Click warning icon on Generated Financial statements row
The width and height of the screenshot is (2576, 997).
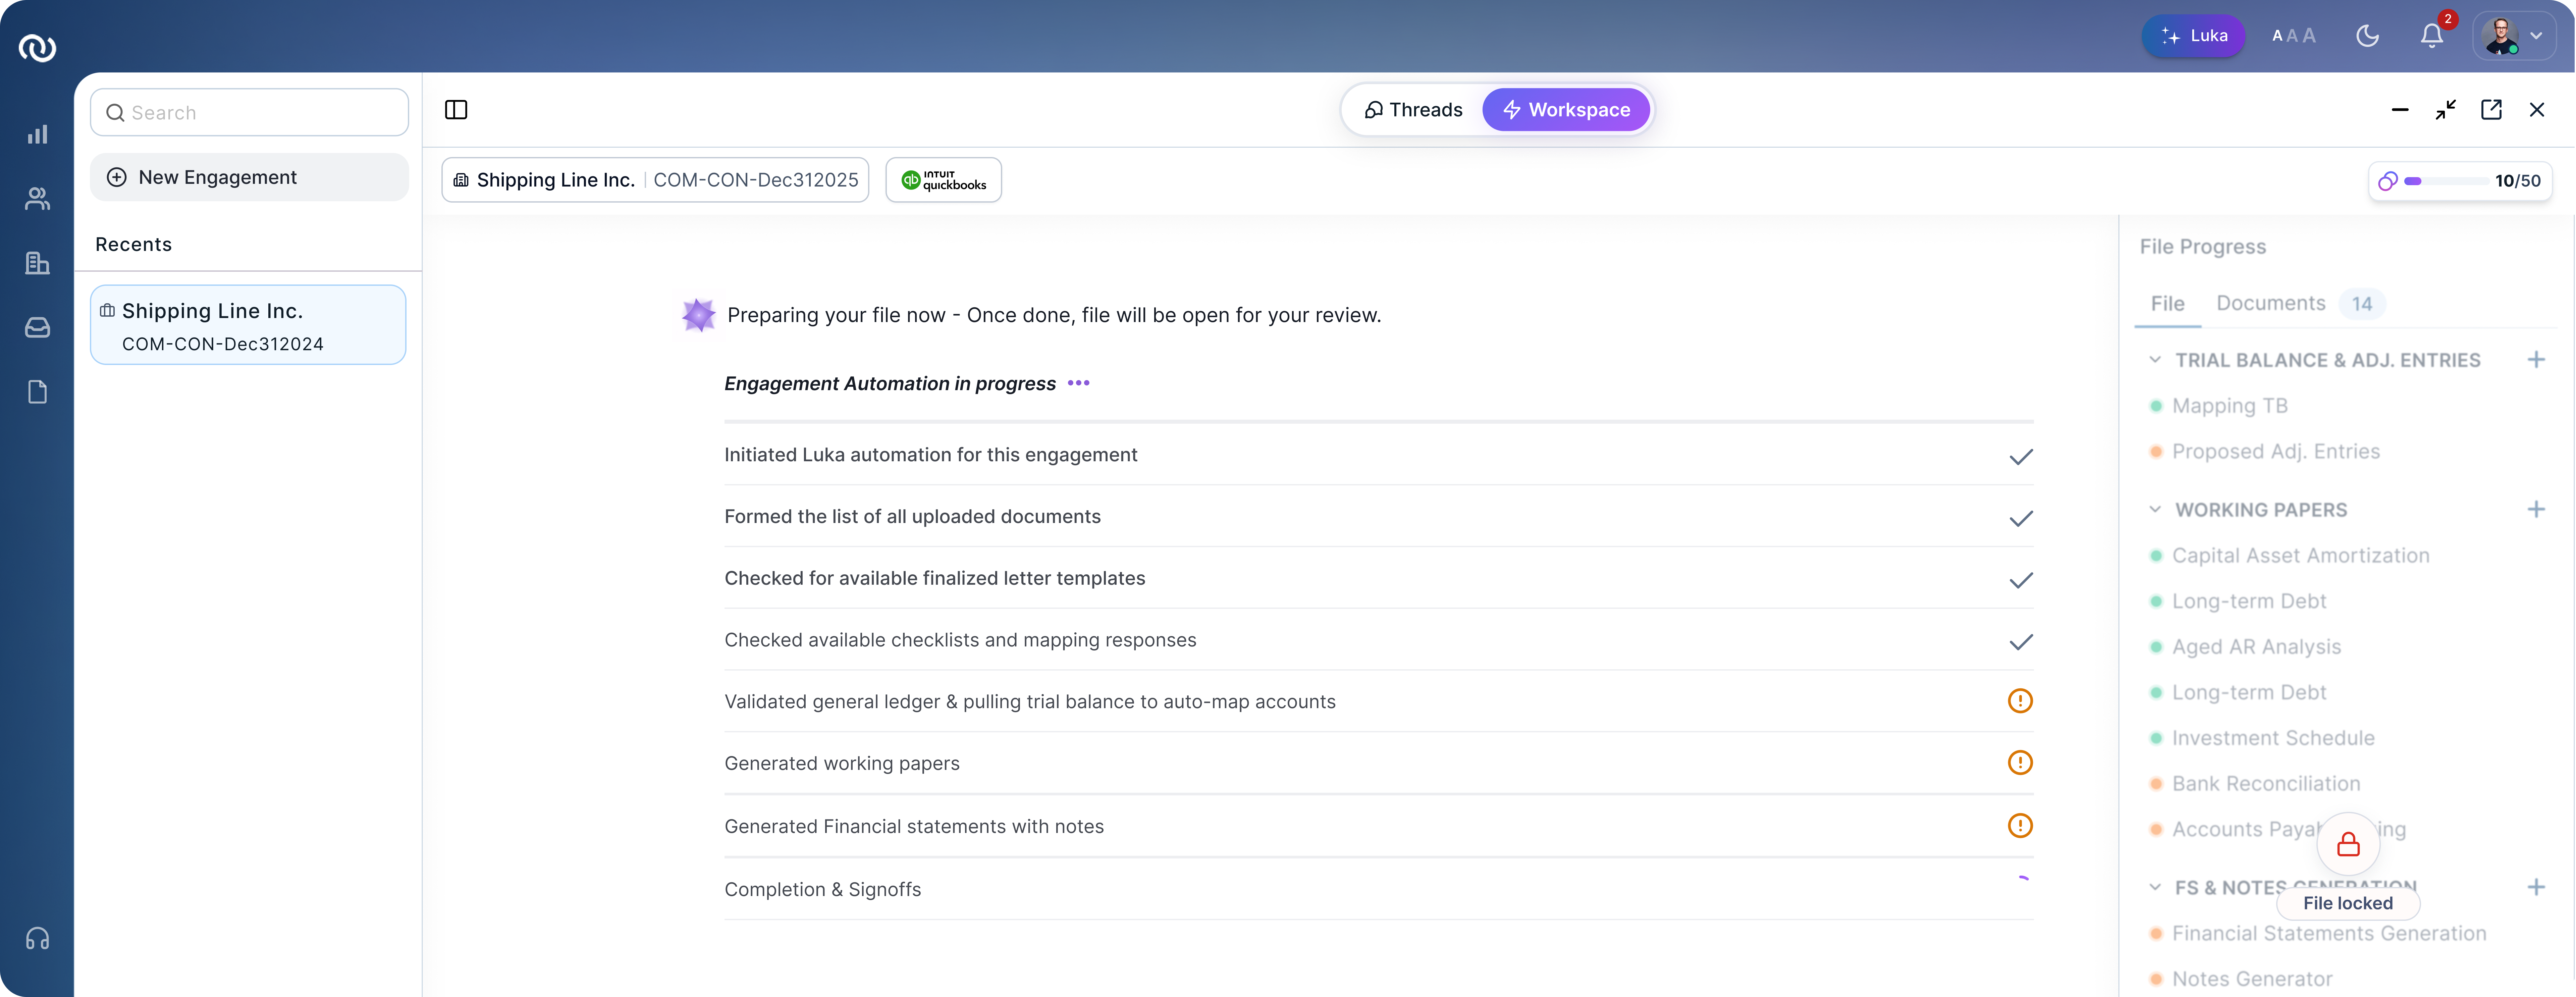tap(2020, 826)
